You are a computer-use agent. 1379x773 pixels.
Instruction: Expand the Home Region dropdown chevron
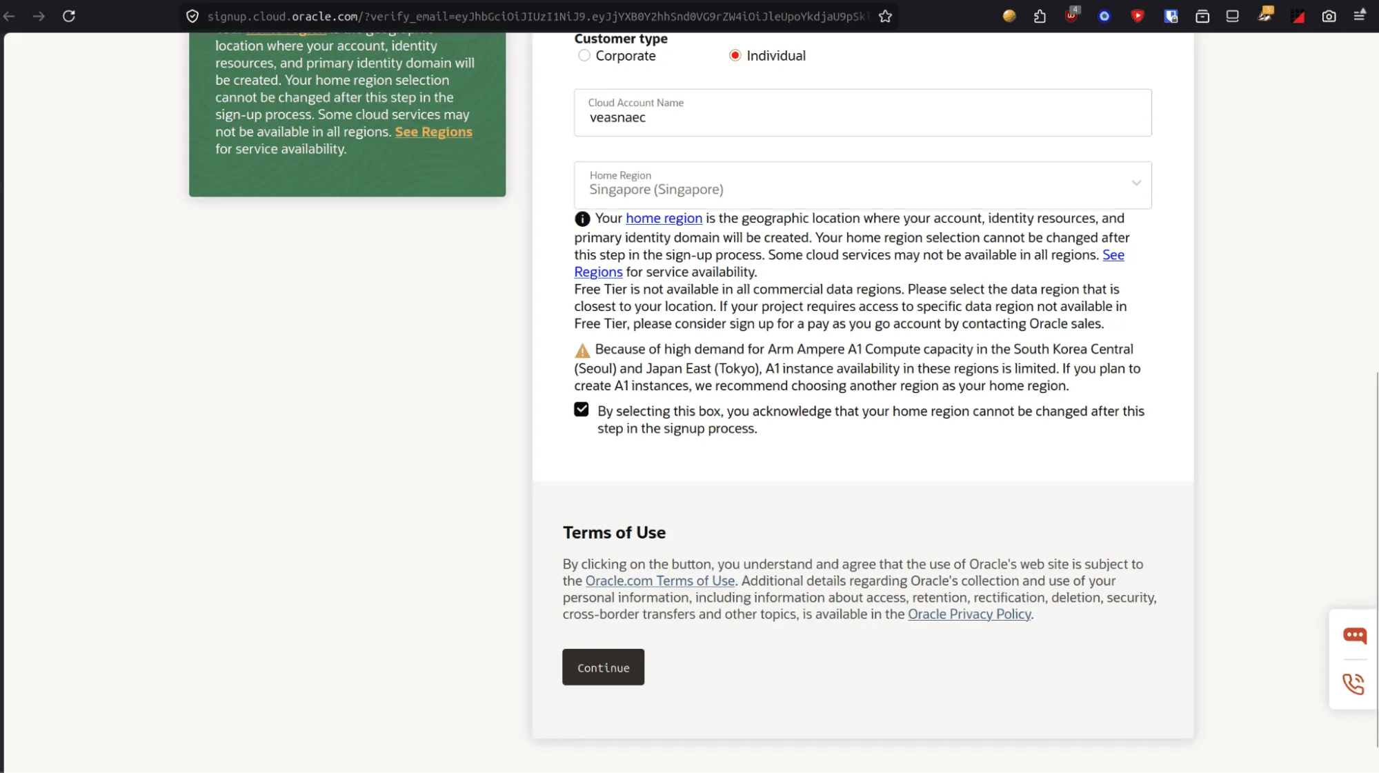pos(1136,183)
